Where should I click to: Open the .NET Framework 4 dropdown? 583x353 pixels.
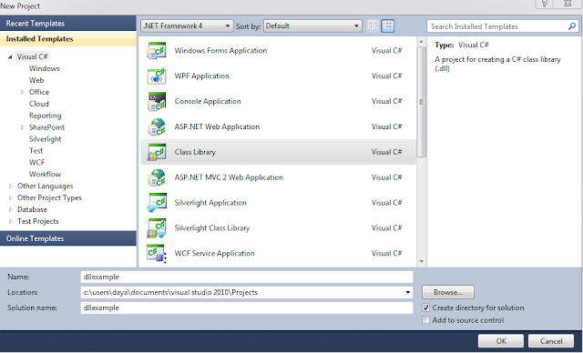(188, 26)
